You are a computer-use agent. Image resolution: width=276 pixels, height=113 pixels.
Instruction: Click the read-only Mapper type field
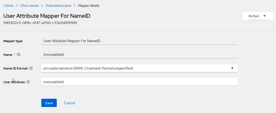pos(139,41)
